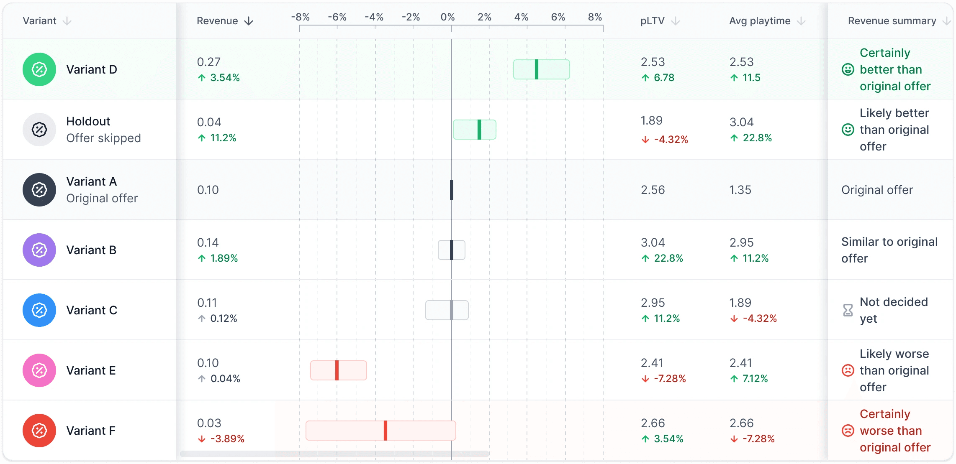956x464 pixels.
Task: Click the Revenue column header
Action: coord(217,21)
